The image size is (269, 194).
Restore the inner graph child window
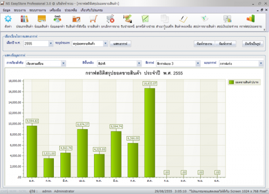pos(262,10)
